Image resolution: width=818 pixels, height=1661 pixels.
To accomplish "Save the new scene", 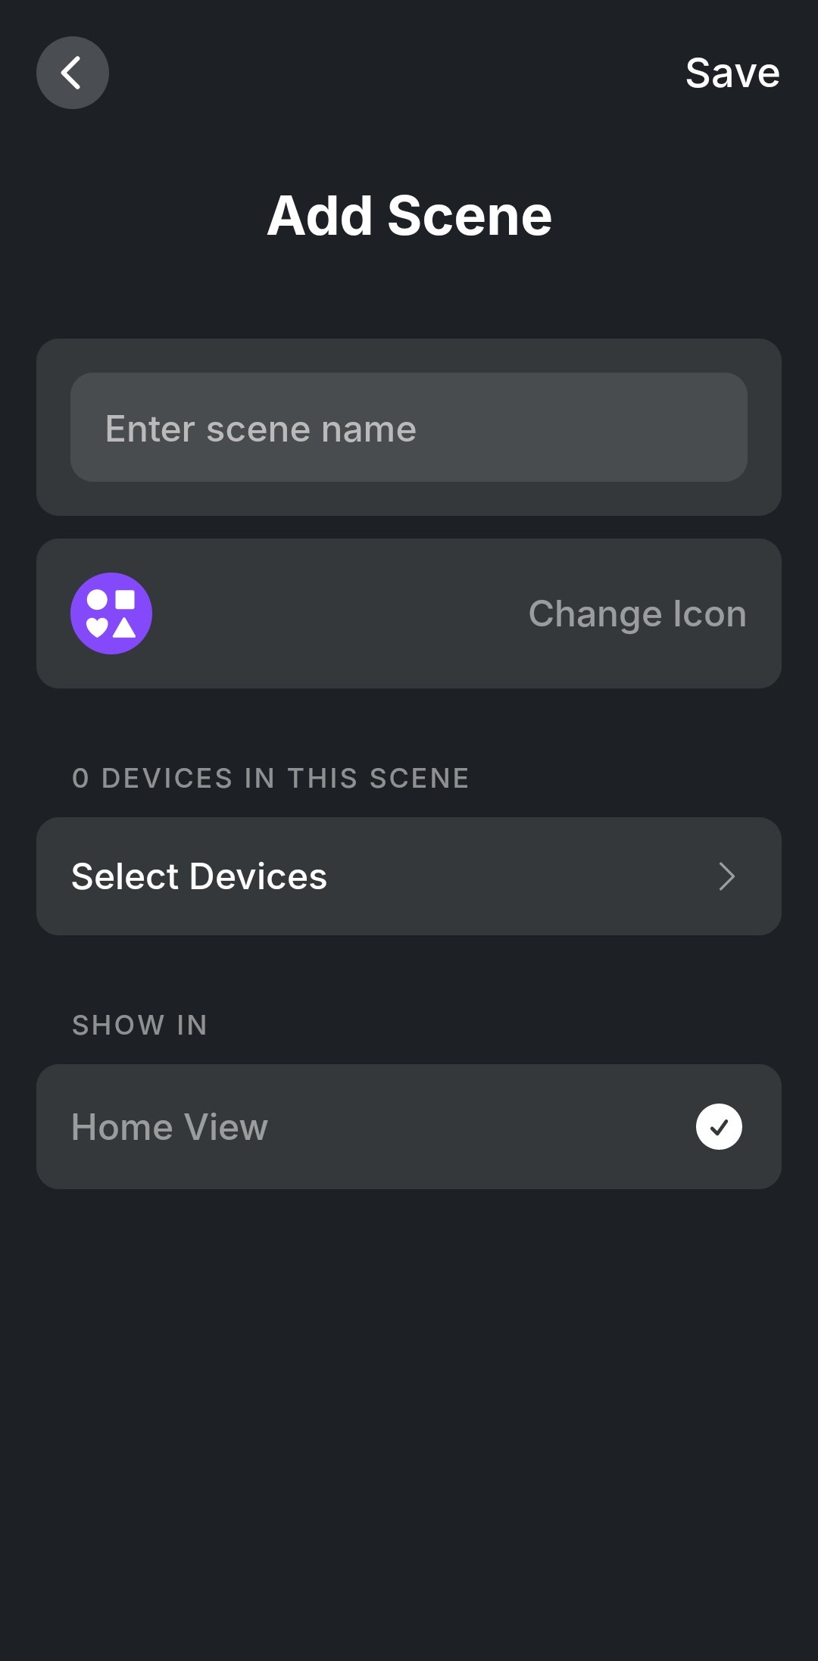I will [732, 73].
